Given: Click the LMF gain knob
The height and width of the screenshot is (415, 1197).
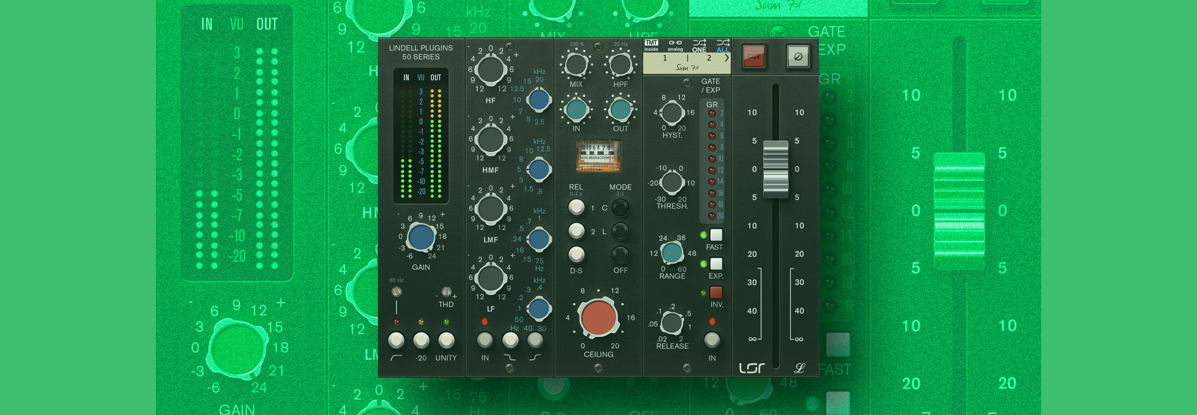Looking at the screenshot, I should tap(491, 208).
